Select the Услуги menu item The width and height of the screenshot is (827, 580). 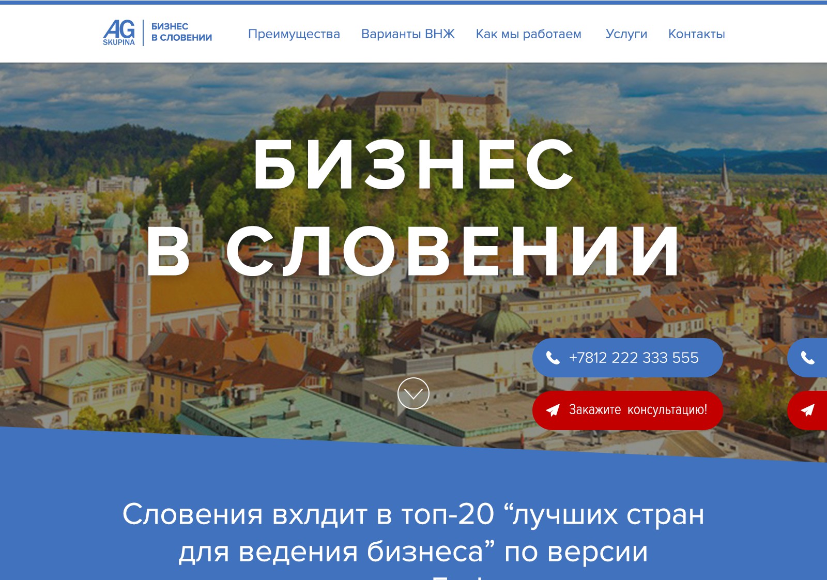click(x=626, y=34)
